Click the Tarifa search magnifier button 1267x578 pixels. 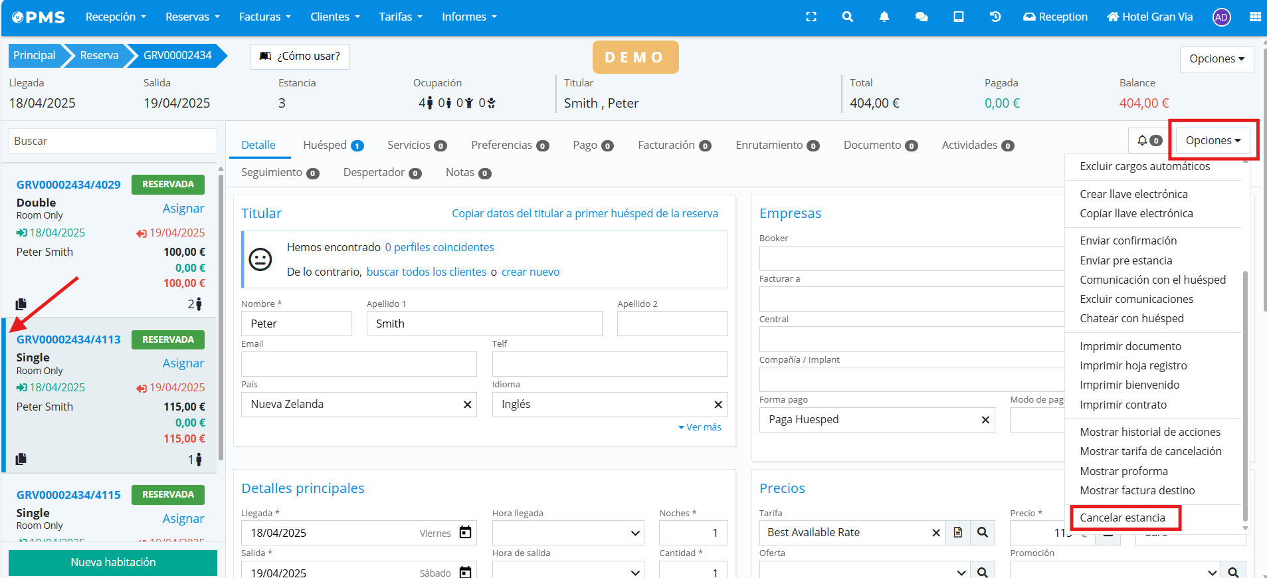click(982, 532)
